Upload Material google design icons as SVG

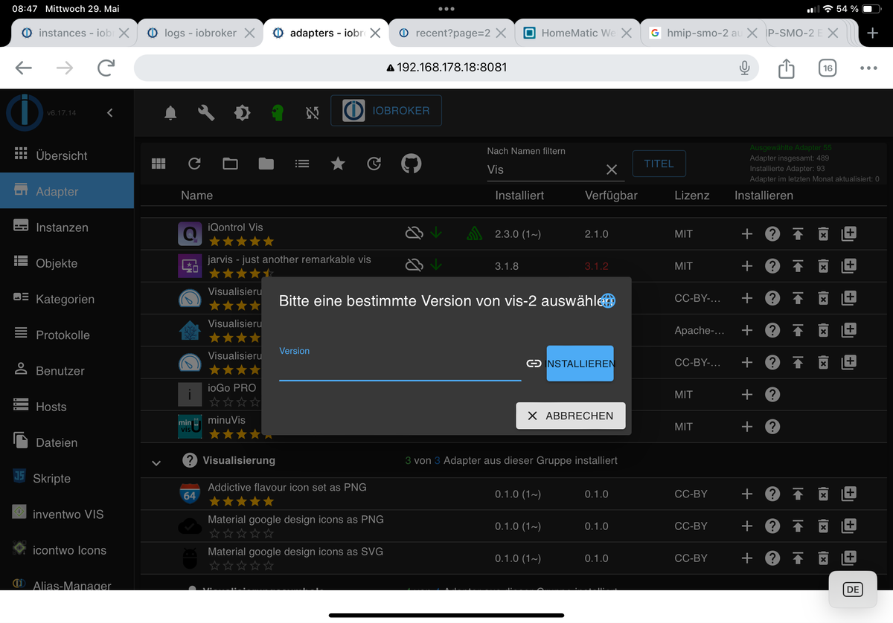tap(798, 558)
